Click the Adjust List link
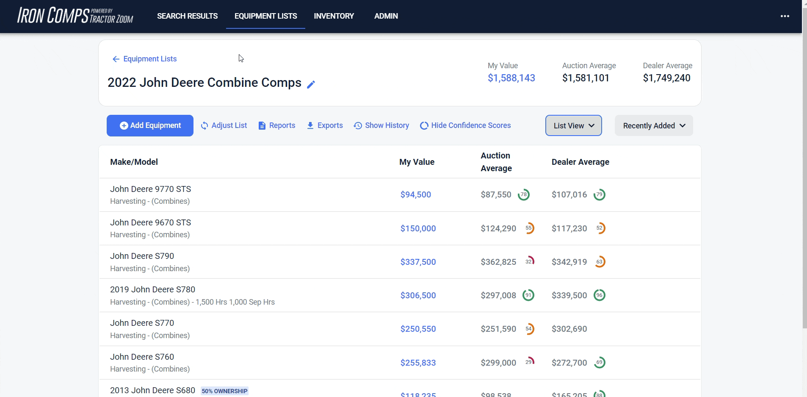Image resolution: width=807 pixels, height=397 pixels. click(224, 125)
